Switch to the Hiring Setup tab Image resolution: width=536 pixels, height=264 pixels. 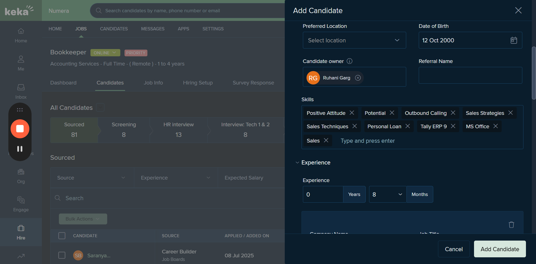198,83
